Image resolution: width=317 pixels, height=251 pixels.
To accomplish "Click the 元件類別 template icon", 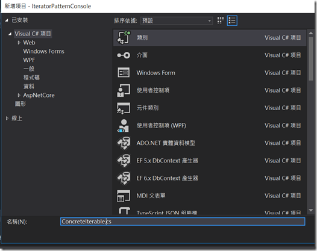I will (124, 108).
